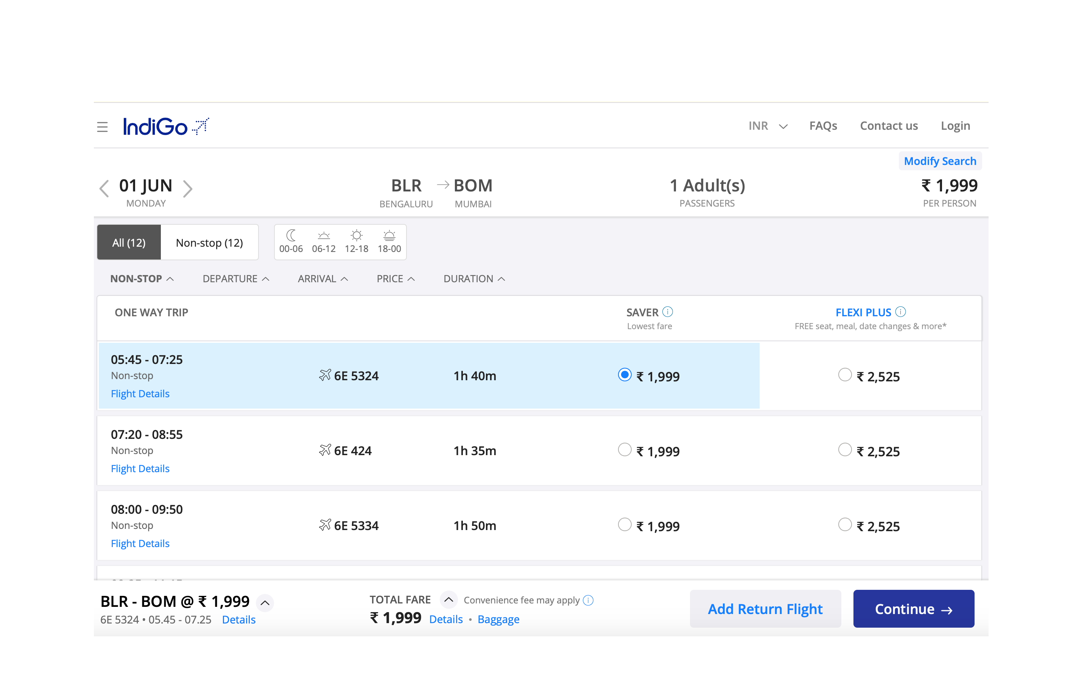Sort by DEPARTURE time
This screenshot has height=681, width=1090.
click(x=236, y=279)
